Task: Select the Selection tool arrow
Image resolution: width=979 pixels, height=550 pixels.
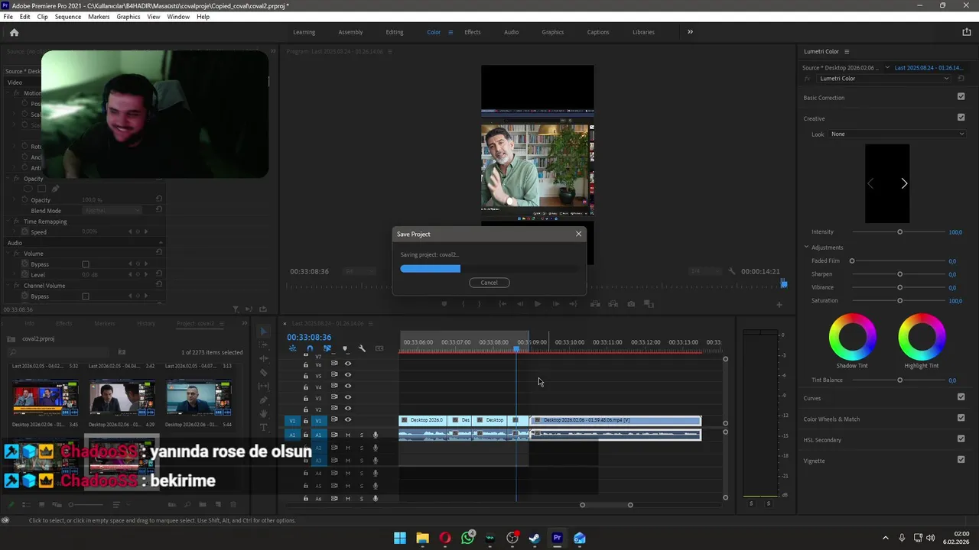Action: pos(264,331)
